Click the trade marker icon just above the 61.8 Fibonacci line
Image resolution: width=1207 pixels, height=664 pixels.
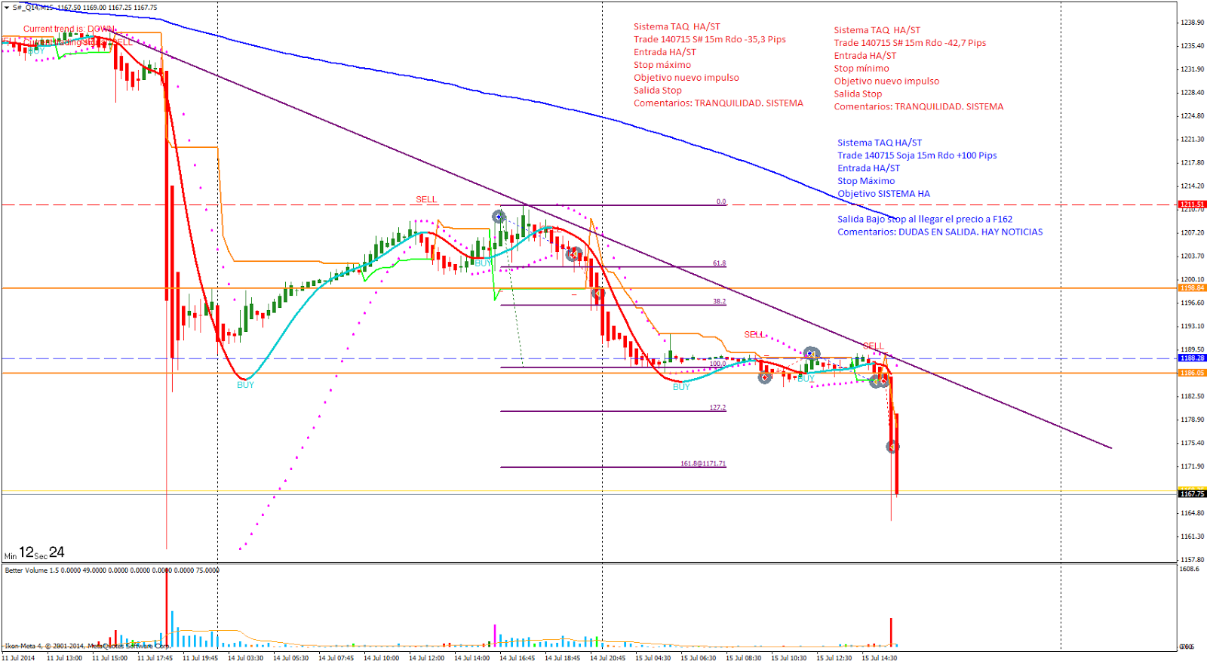[x=574, y=254]
